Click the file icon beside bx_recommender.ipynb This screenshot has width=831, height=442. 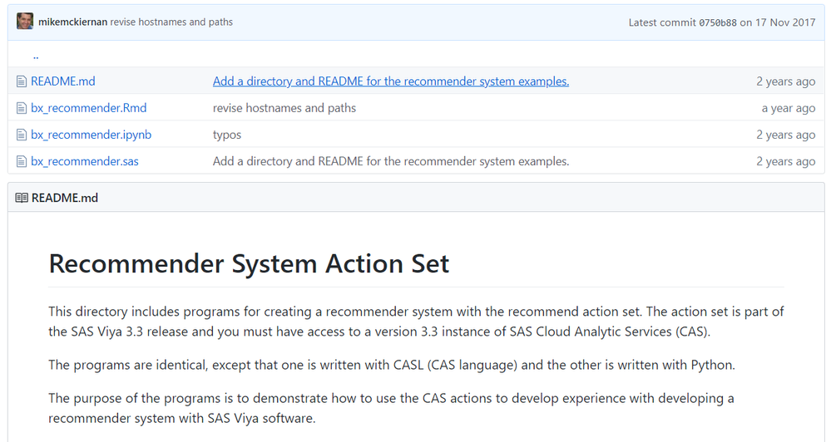[22, 135]
